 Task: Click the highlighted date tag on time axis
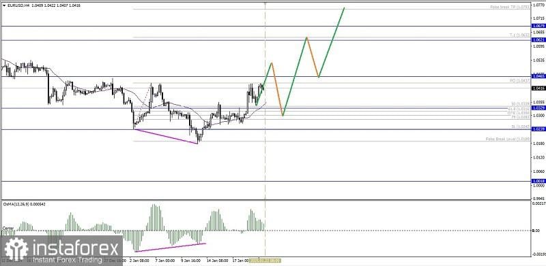(265, 261)
